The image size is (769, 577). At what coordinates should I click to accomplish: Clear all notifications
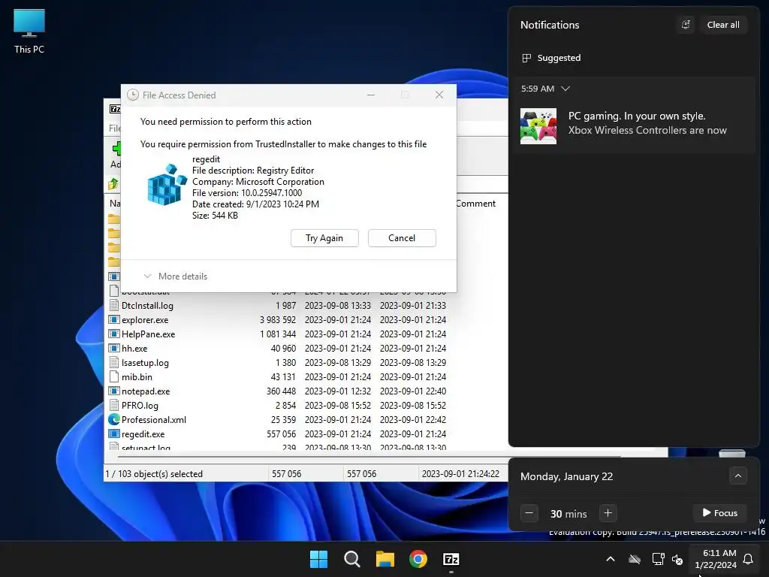click(723, 25)
